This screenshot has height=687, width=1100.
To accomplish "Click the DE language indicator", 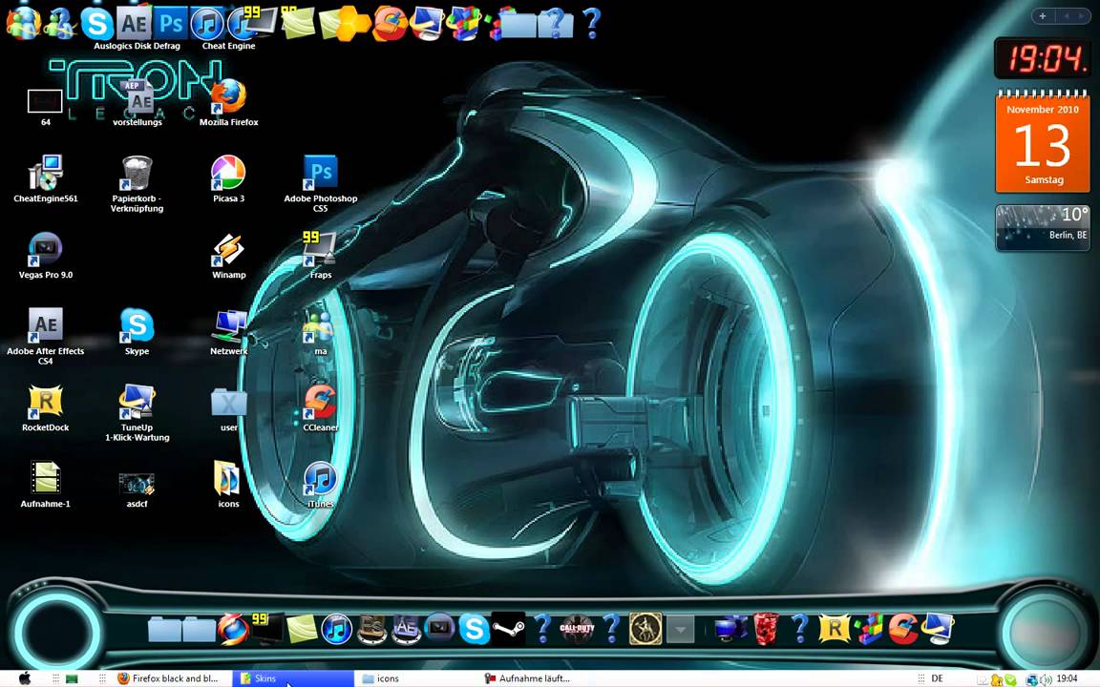I will click(938, 678).
